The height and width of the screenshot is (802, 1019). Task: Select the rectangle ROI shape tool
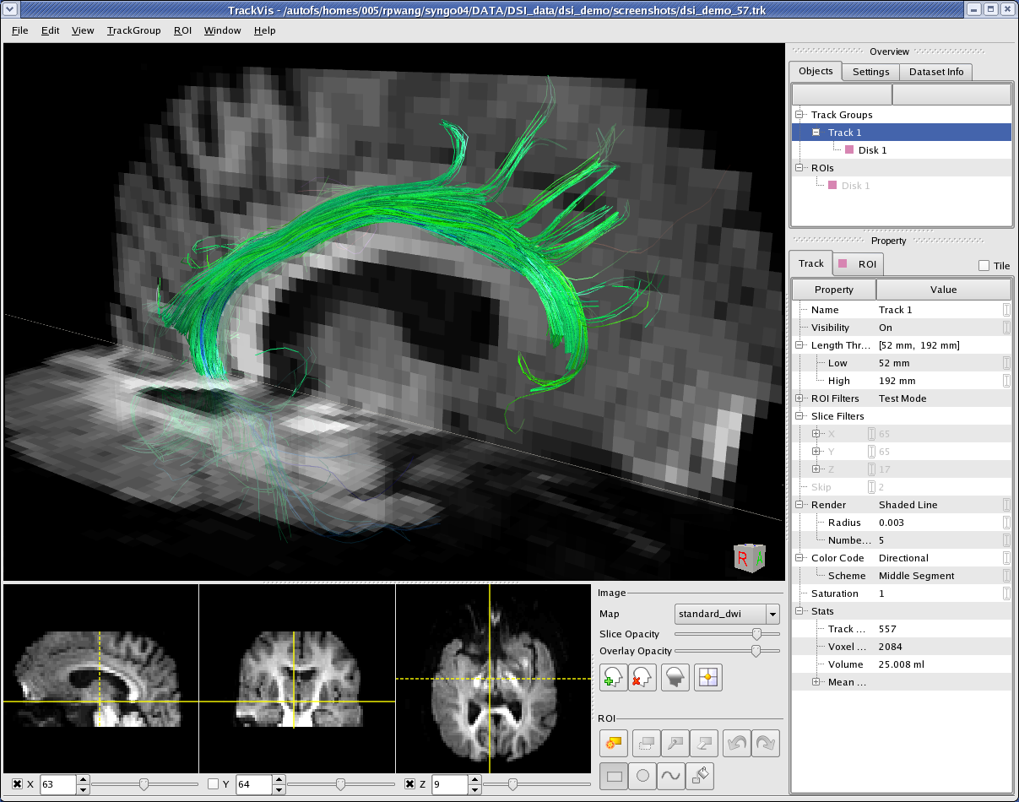(614, 775)
